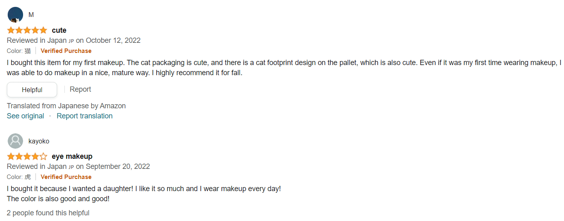Mark M's review as Helpful
This screenshot has width=564, height=221.
pos(32,90)
